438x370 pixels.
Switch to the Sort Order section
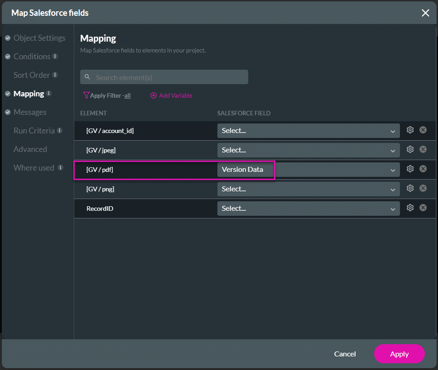[x=31, y=75]
